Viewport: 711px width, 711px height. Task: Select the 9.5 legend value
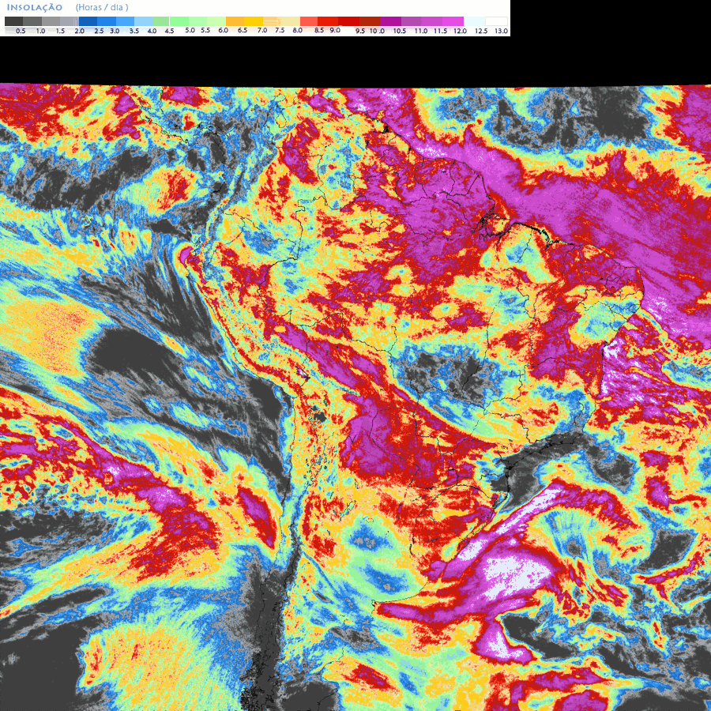point(360,32)
